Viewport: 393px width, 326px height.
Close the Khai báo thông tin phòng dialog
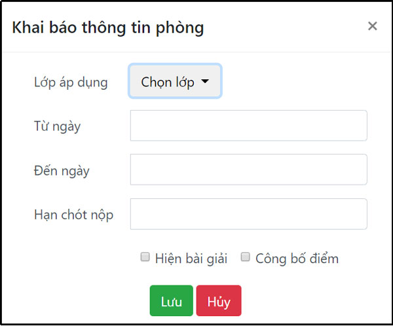(373, 26)
